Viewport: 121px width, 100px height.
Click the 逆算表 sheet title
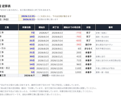click(x=6, y=6)
